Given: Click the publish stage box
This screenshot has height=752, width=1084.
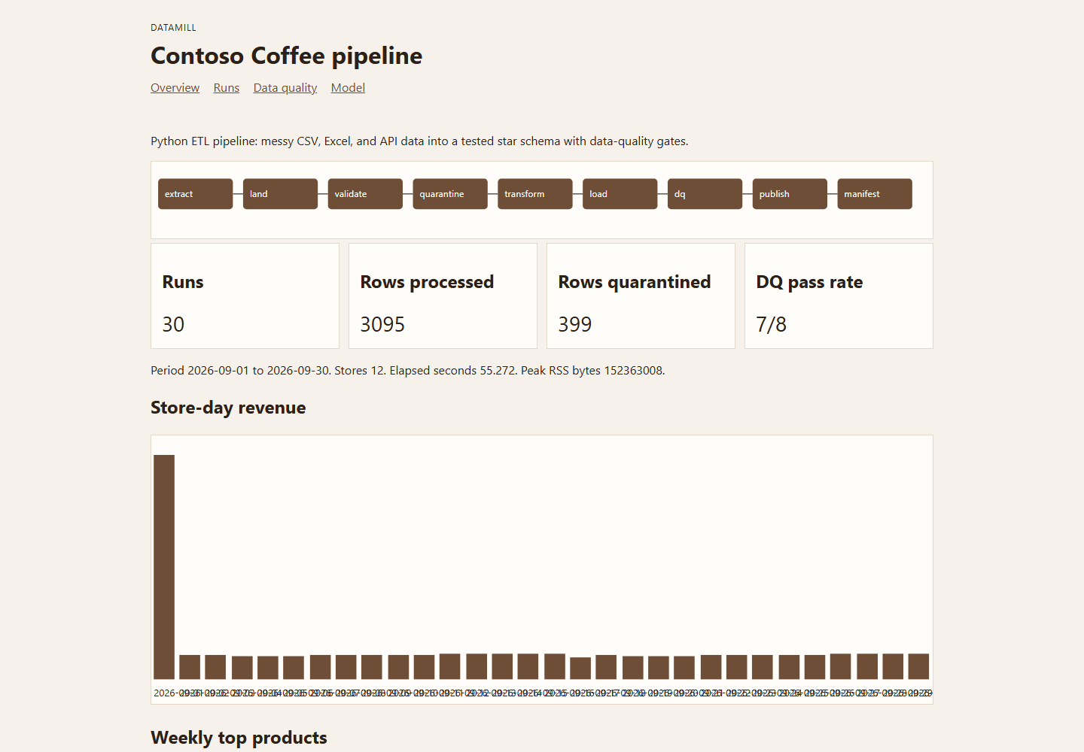Looking at the screenshot, I should point(790,194).
